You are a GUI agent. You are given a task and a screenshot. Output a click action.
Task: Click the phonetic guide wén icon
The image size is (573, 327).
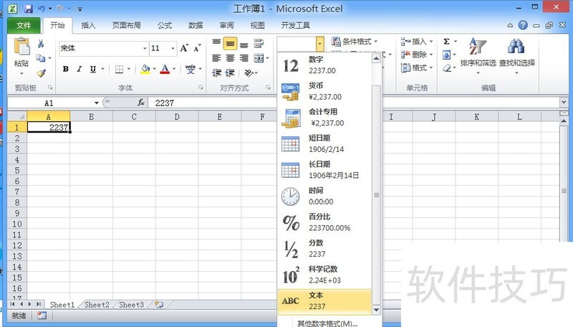[191, 69]
